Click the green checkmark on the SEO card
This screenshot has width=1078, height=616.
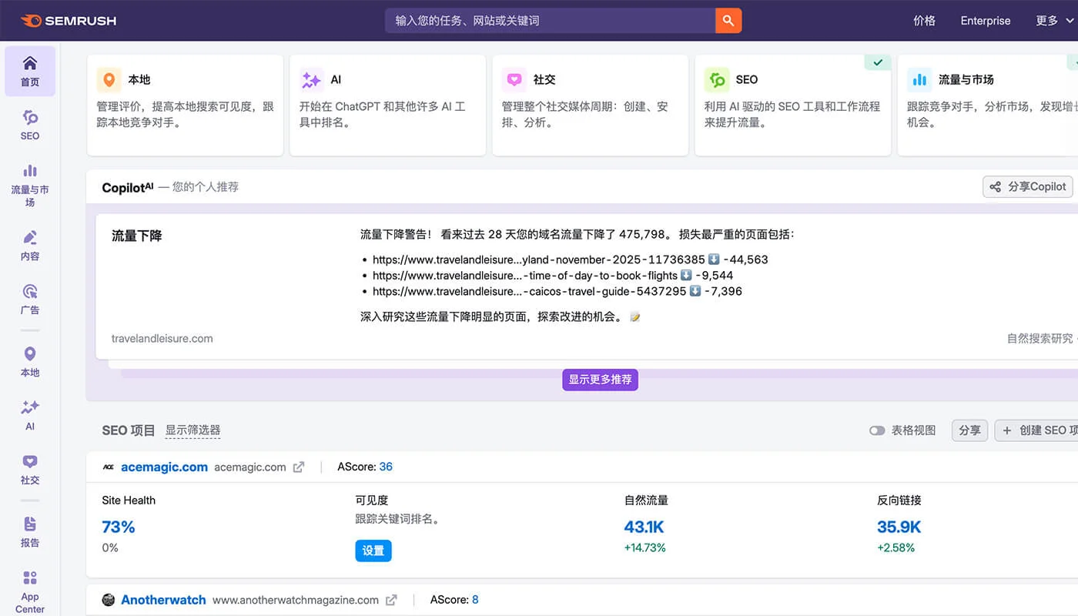coord(878,62)
